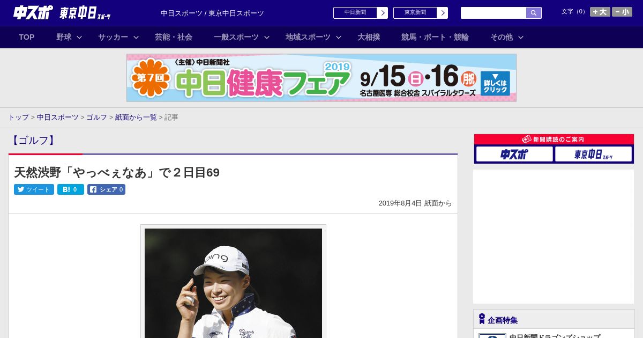Open 中日新聞ドラゴンズショップ link
This screenshot has height=338, width=643.
[x=555, y=336]
